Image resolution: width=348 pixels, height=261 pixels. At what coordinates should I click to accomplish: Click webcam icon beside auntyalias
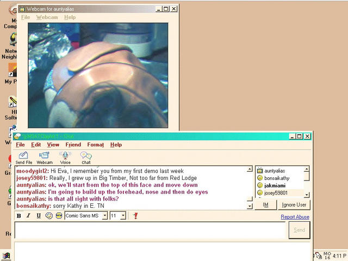coord(260,171)
